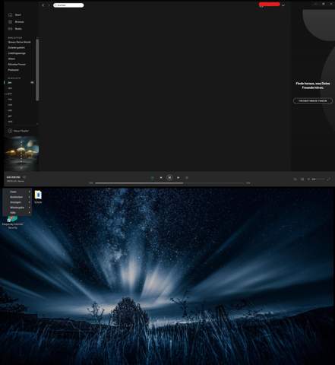The width and height of the screenshot is (335, 365).
Task: Create a new playlist with Neue Playlist
Action: click(x=18, y=131)
